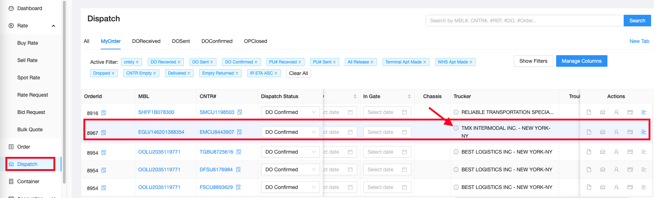Click the blue lines icon in order 8916 actions
The height and width of the screenshot is (198, 654).
(644, 112)
